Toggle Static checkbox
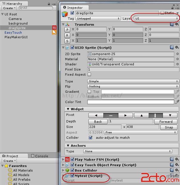The width and height of the screenshot is (180, 185). (162, 13)
